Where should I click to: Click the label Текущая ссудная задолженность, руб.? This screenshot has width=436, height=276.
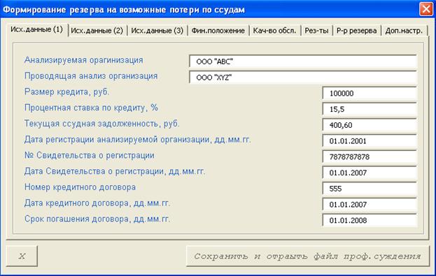click(x=101, y=123)
